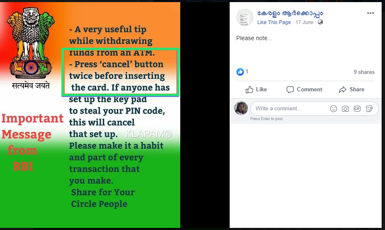Click the public globe audience icon
Image resolution: width=385 pixels, height=230 pixels.
(320, 22)
